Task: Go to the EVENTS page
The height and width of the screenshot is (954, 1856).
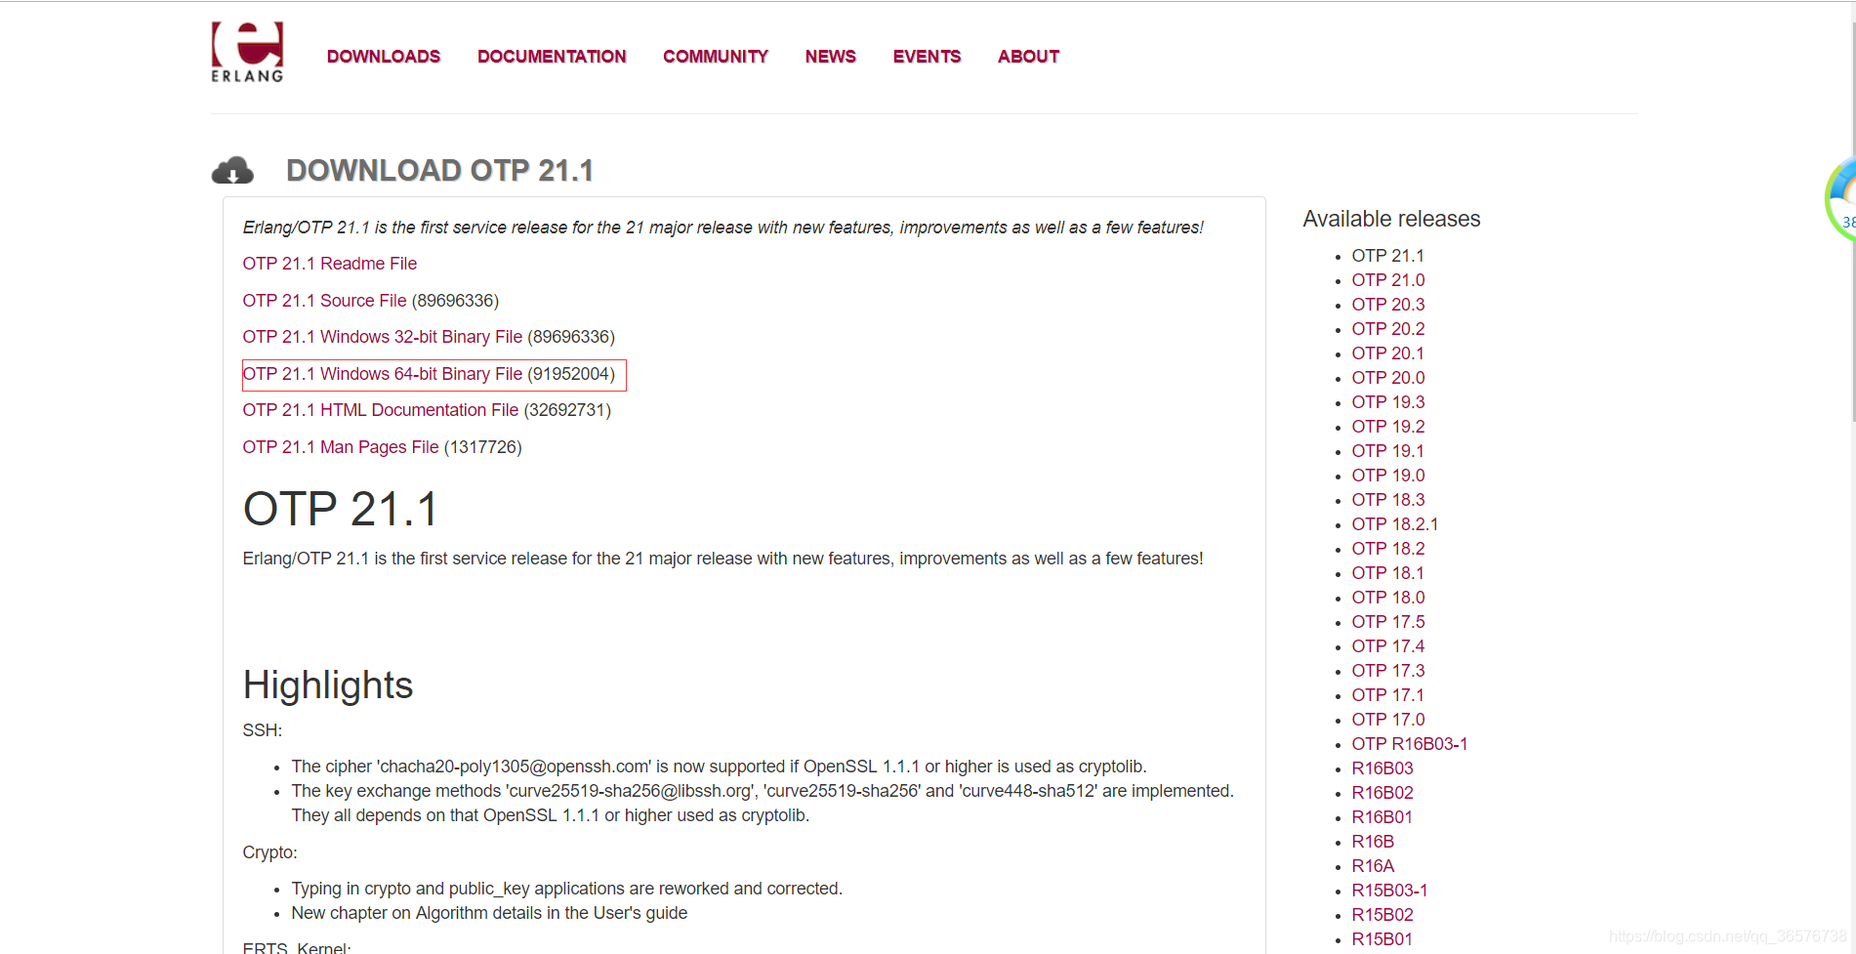Action: [x=927, y=57]
